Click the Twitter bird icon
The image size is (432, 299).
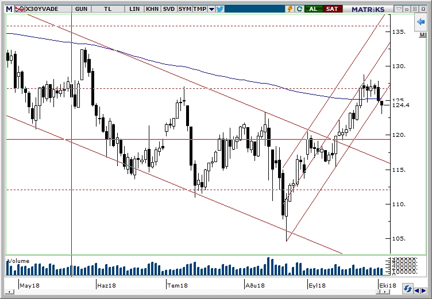coord(220,9)
